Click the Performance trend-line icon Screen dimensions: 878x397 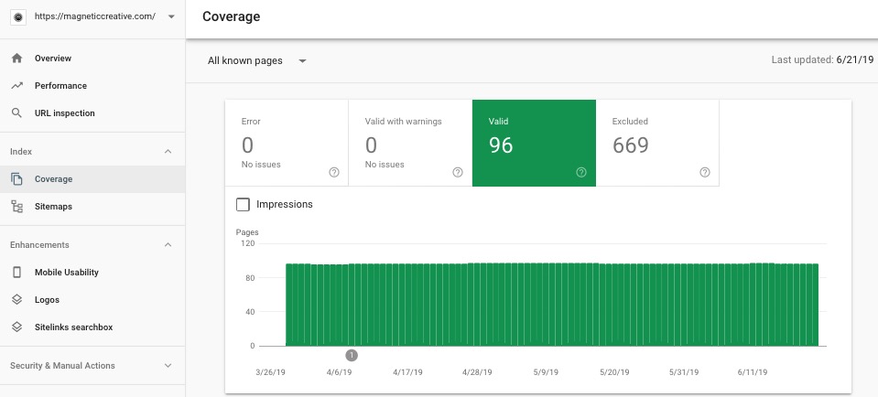pyautogui.click(x=16, y=86)
